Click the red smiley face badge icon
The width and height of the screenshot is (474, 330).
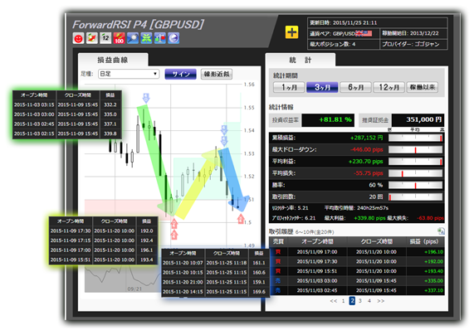click(78, 38)
